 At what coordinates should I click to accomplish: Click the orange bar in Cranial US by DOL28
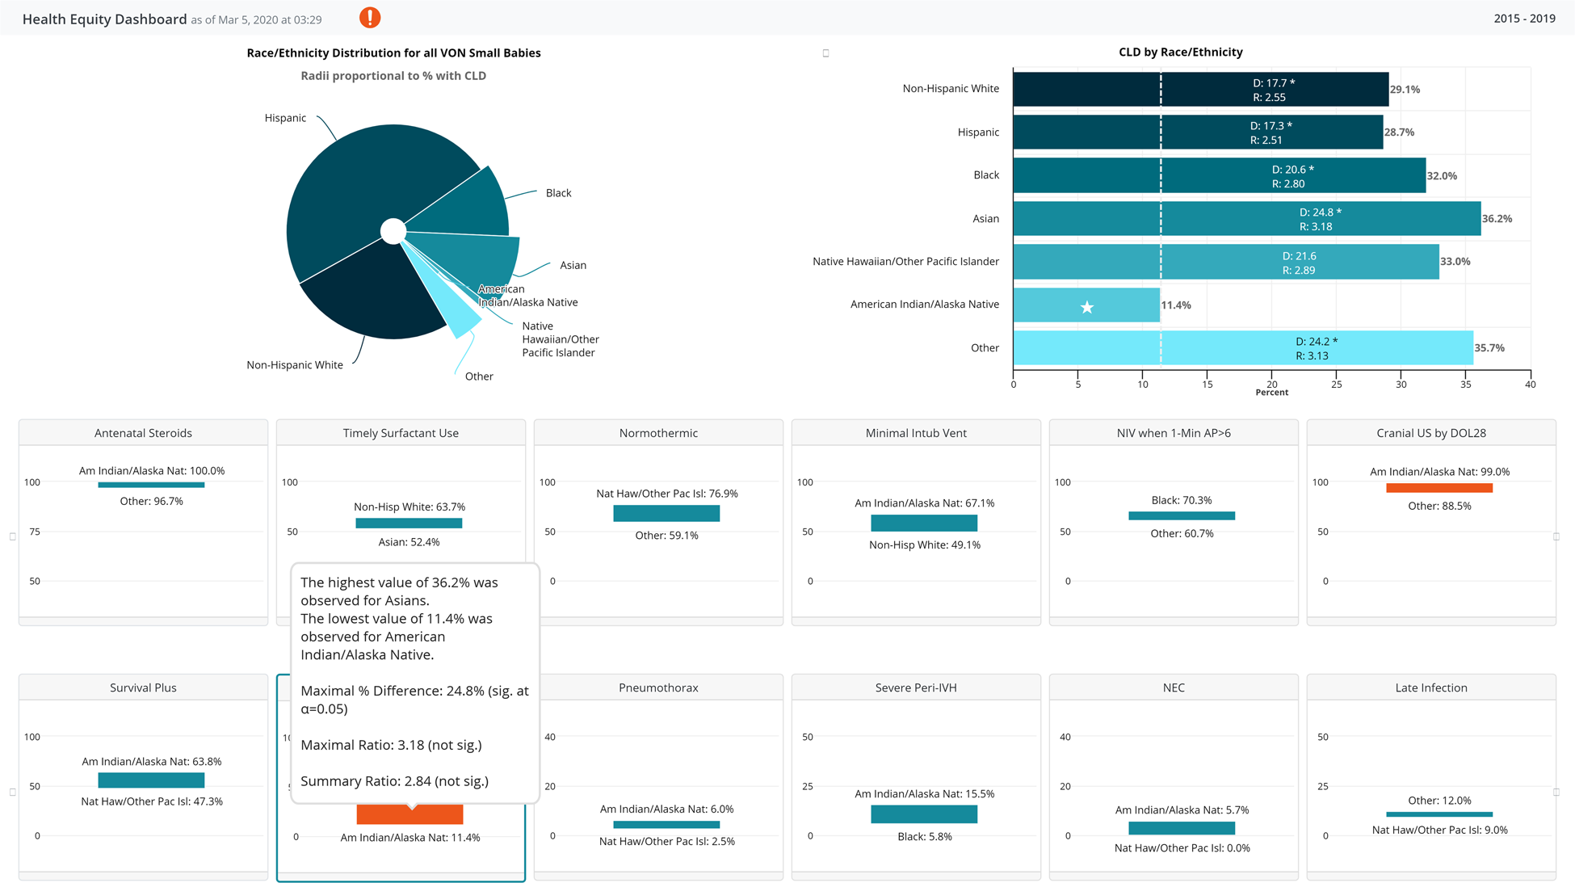point(1439,488)
